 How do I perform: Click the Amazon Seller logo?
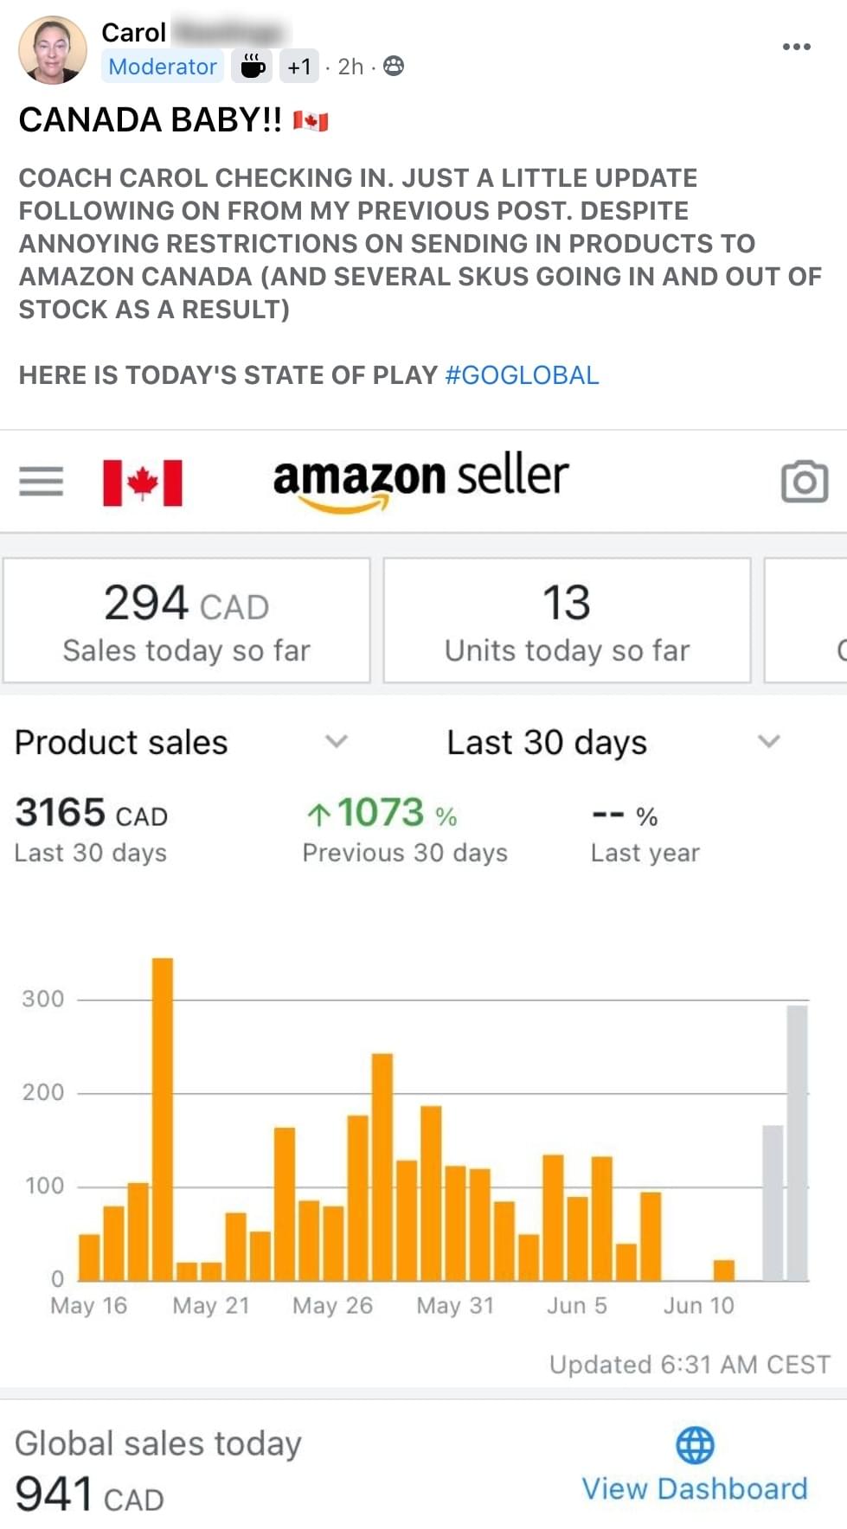click(x=420, y=480)
